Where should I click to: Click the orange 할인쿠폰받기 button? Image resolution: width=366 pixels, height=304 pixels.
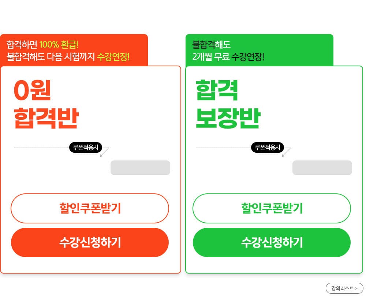(90, 208)
